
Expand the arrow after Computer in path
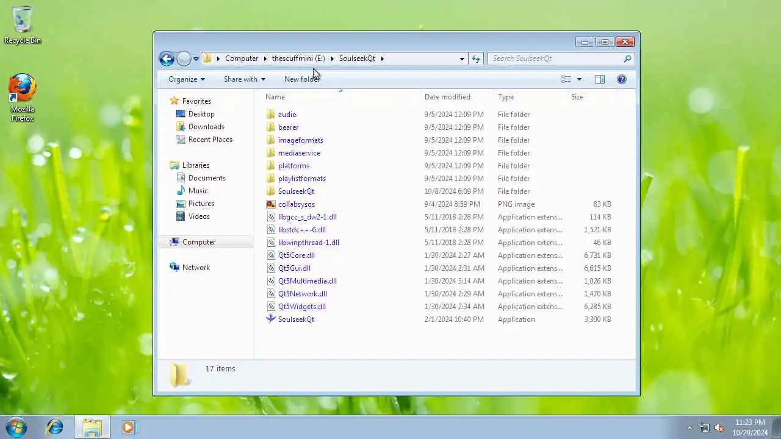265,59
